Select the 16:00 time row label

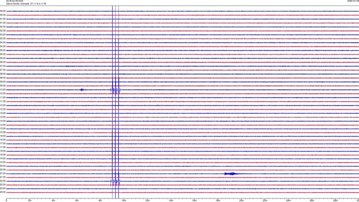pyautogui.click(x=3, y=136)
